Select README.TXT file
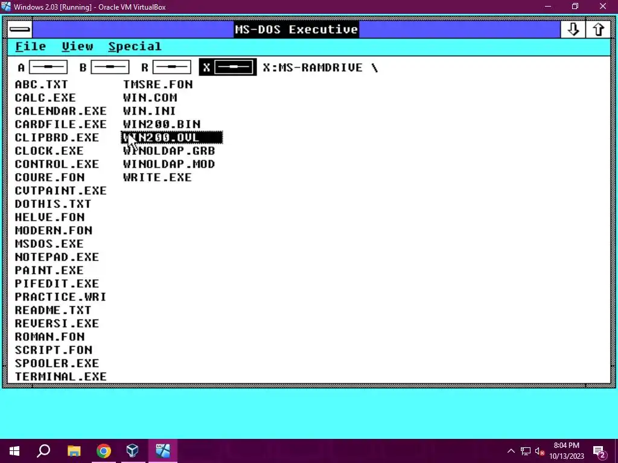 pyautogui.click(x=53, y=310)
